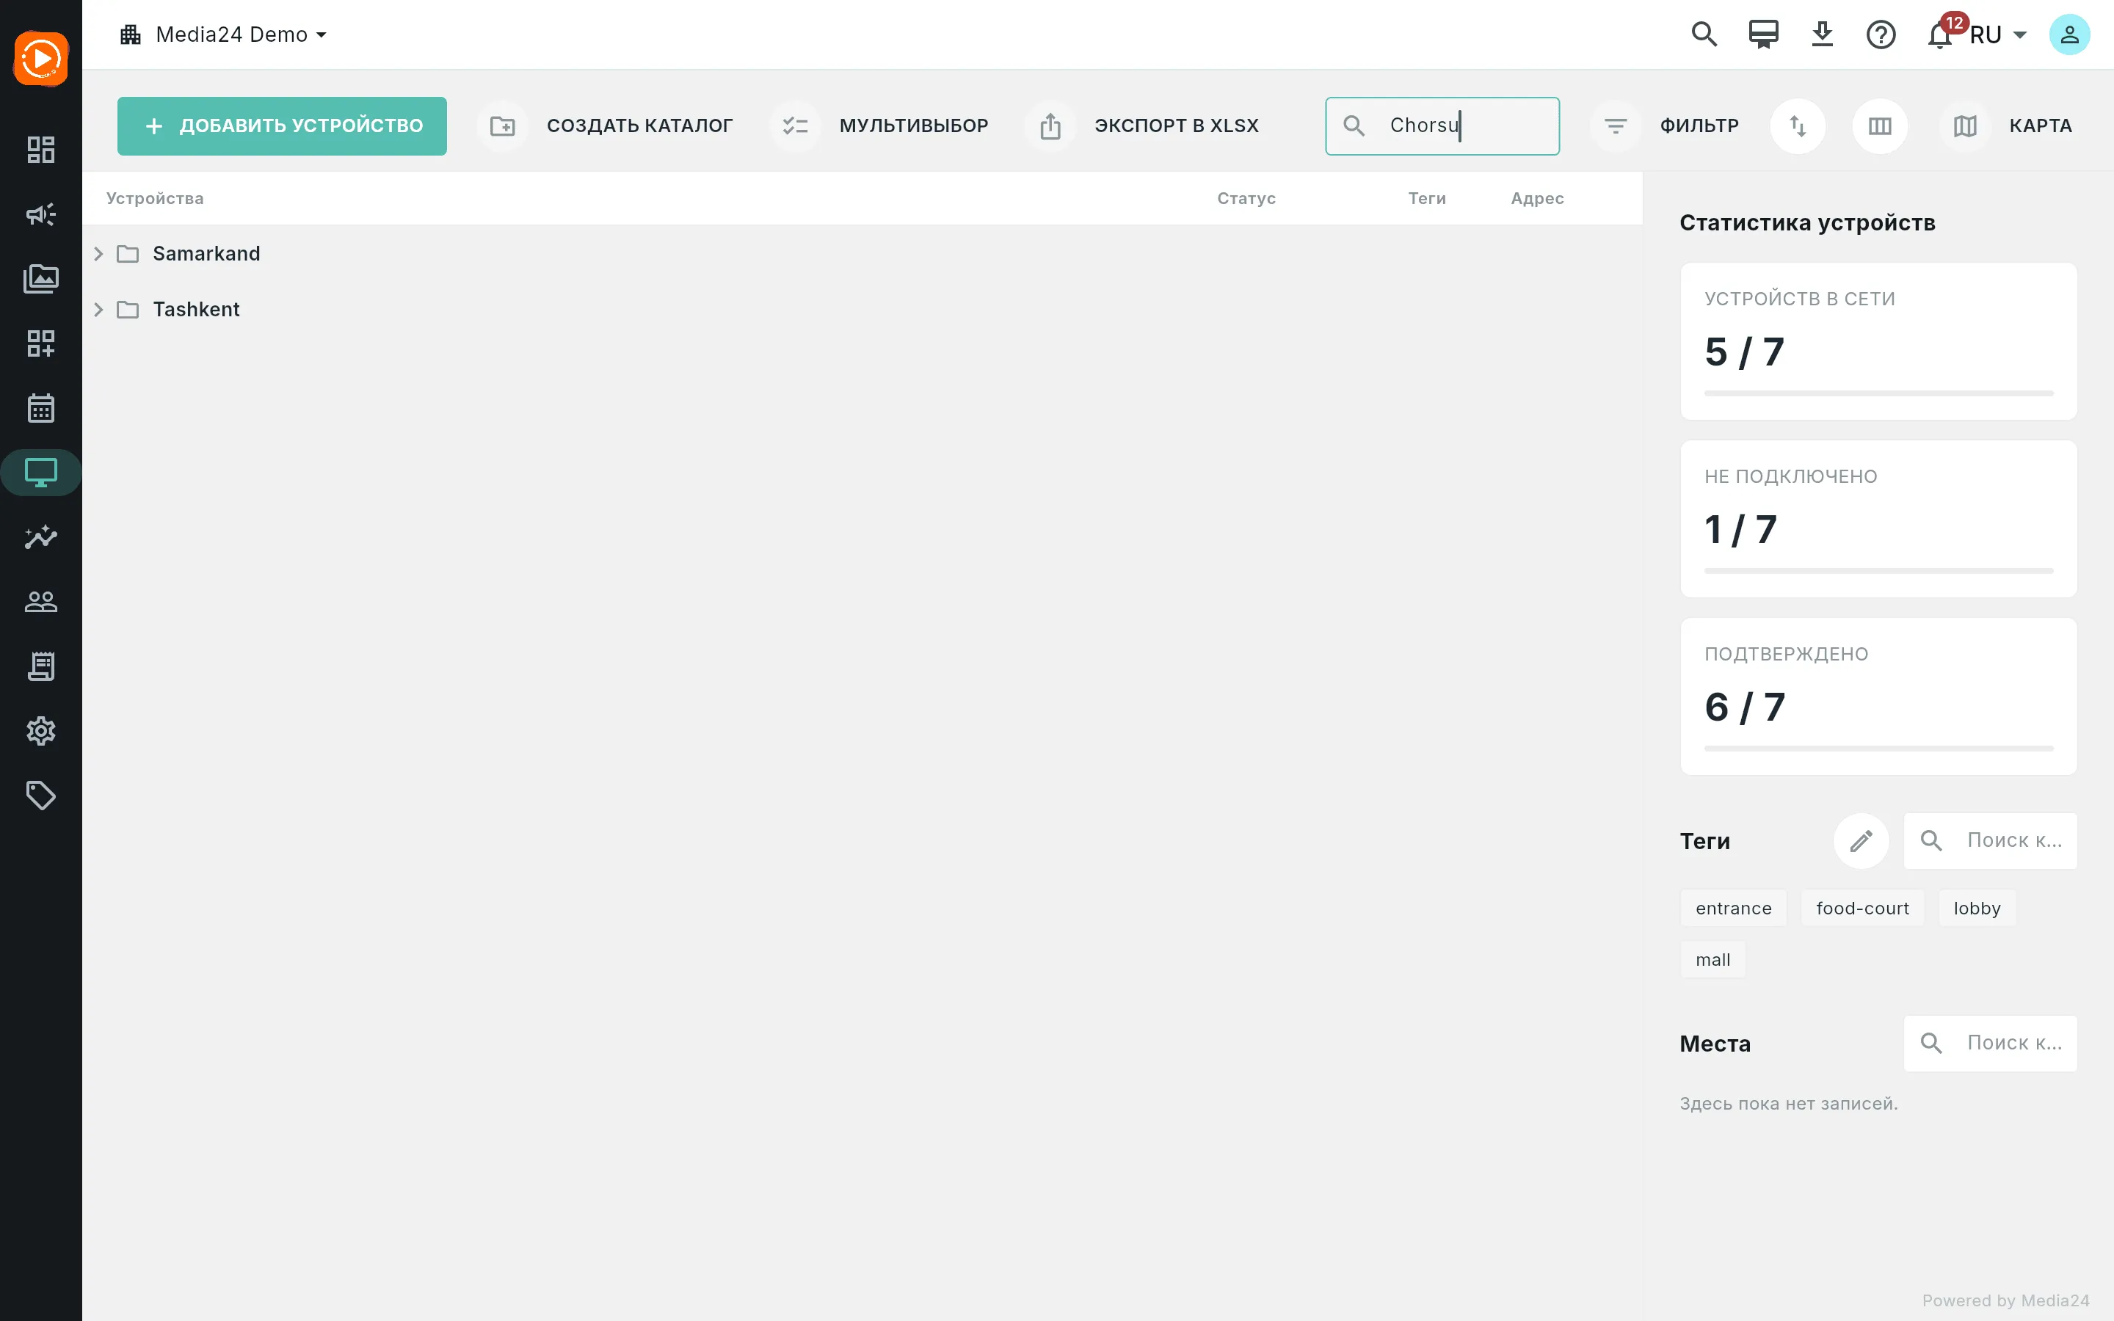2114x1321 pixels.
Task: Click the building icon beside Media24 Demo
Action: (x=131, y=35)
